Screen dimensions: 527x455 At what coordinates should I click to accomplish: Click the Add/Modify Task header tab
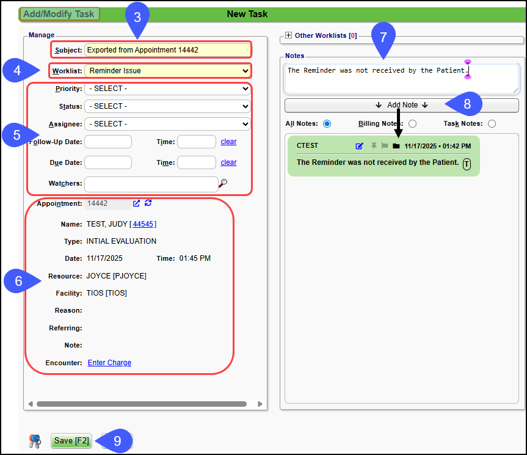[59, 14]
